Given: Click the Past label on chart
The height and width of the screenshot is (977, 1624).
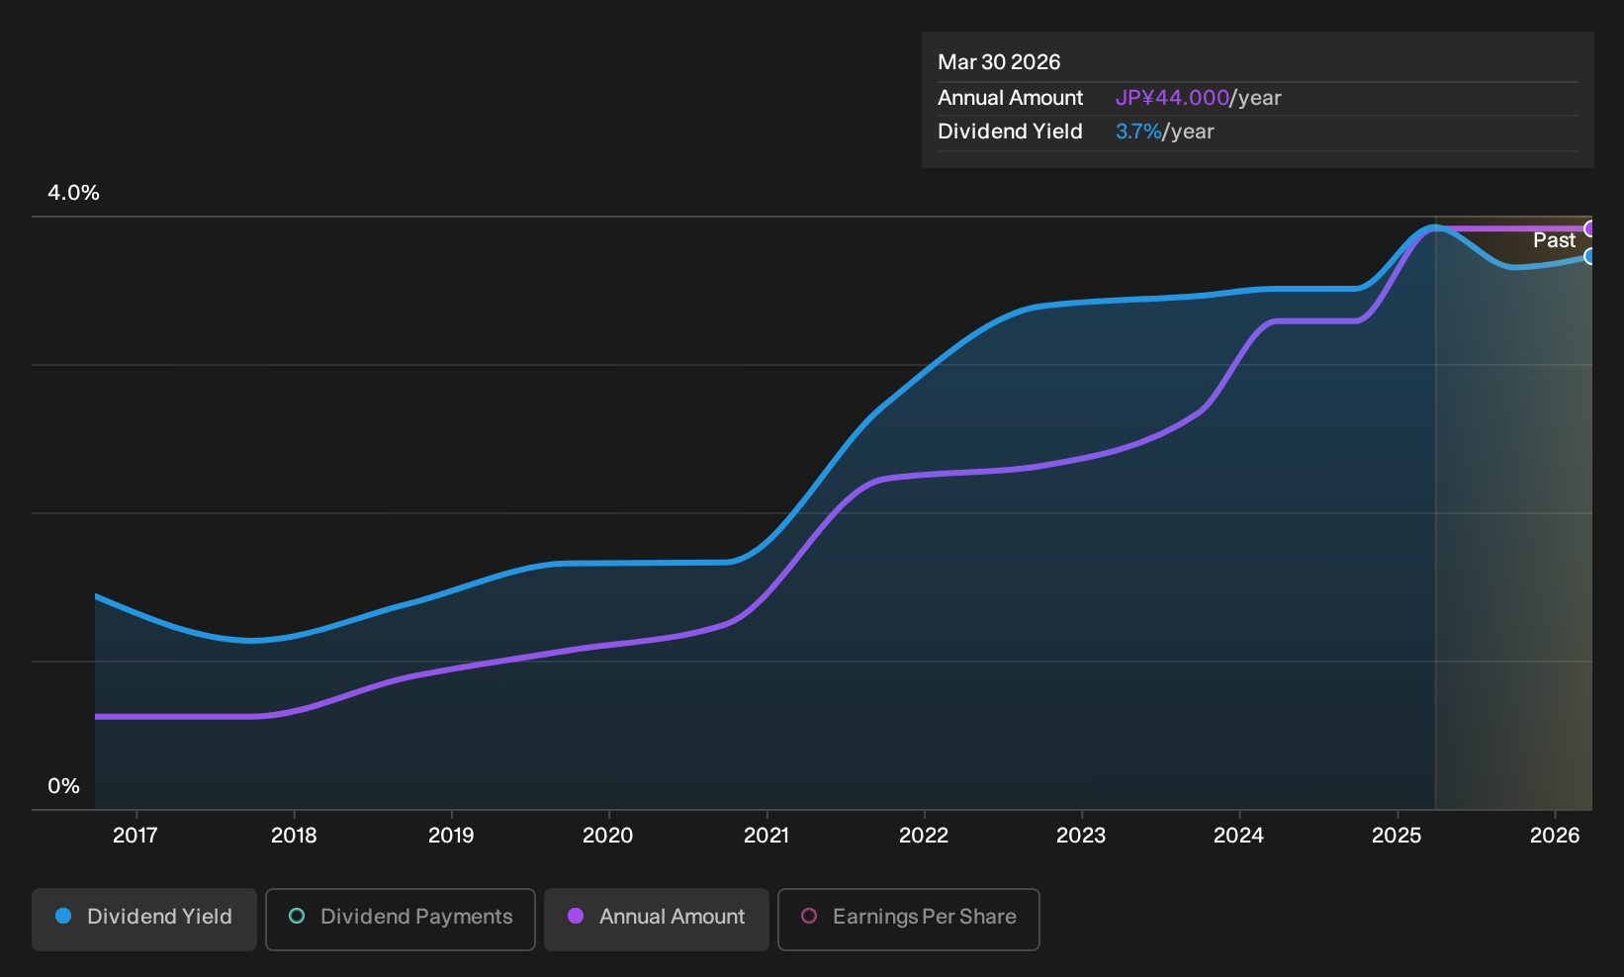Looking at the screenshot, I should coord(1554,240).
